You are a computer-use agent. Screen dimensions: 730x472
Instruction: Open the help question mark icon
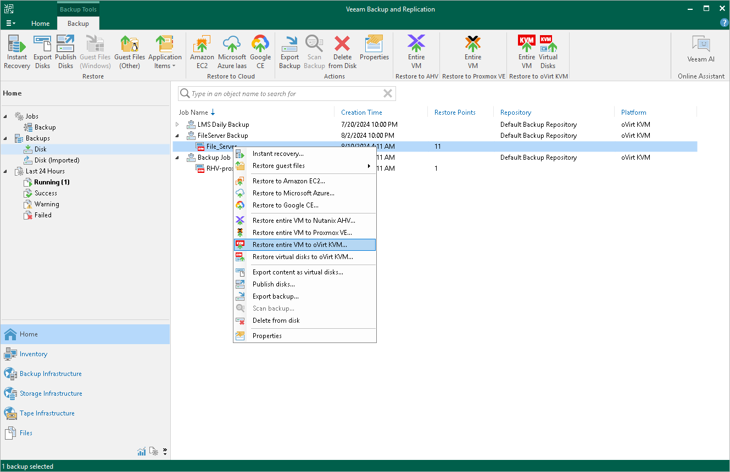pos(724,23)
